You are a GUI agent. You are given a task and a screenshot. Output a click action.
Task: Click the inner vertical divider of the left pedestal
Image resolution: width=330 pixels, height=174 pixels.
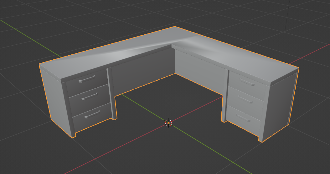point(111,93)
